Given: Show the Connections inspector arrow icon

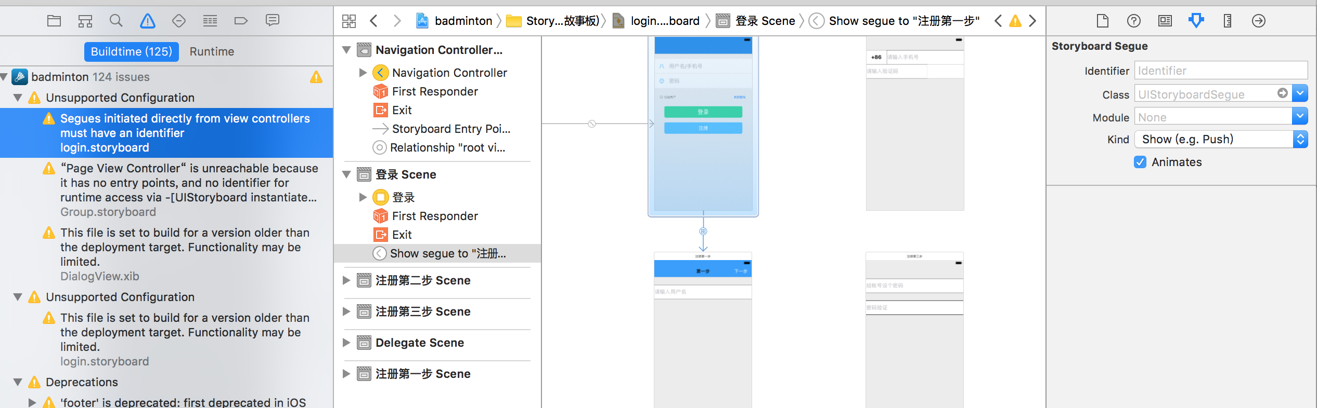Looking at the screenshot, I should [x=1258, y=21].
